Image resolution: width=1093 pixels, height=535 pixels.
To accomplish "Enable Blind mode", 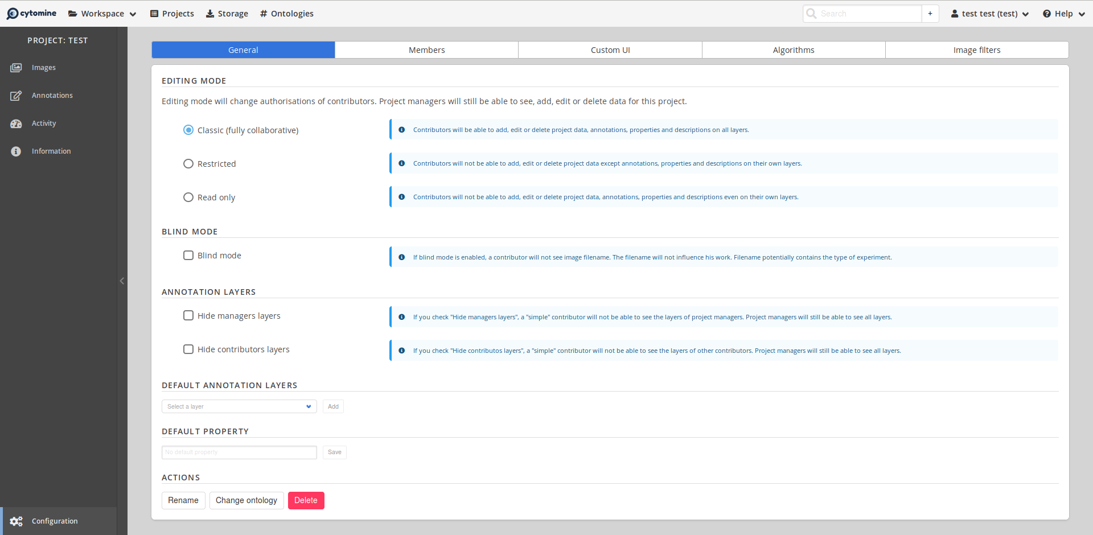I will pos(188,255).
